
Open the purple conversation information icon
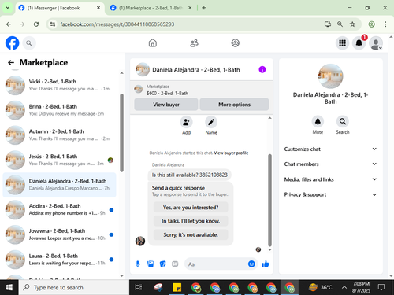[262, 69]
